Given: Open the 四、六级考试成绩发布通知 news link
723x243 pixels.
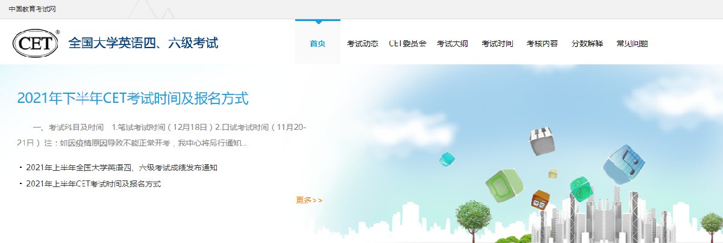Looking at the screenshot, I should coord(122,167).
